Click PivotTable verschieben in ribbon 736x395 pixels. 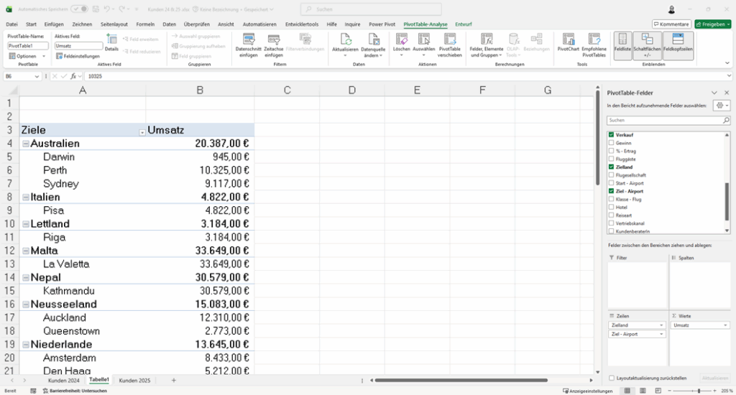[449, 40]
